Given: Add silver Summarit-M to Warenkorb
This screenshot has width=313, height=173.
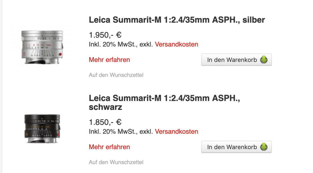Looking at the screenshot, I should coord(236,60).
